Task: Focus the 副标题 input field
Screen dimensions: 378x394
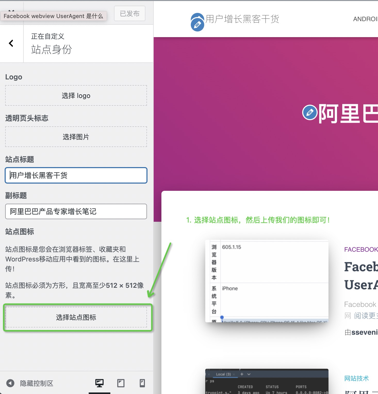Action: pyautogui.click(x=76, y=211)
